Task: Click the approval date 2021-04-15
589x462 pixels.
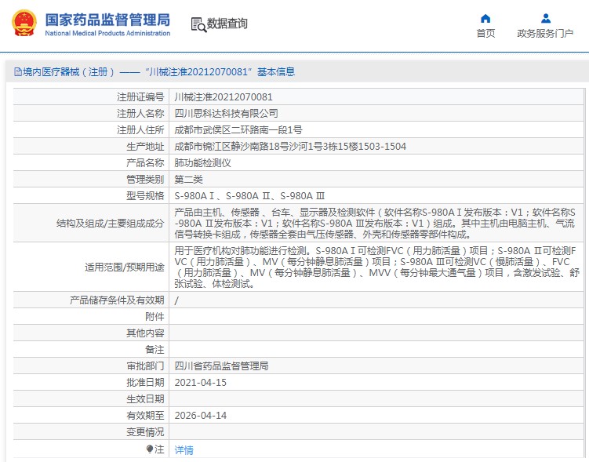Action: (x=199, y=382)
